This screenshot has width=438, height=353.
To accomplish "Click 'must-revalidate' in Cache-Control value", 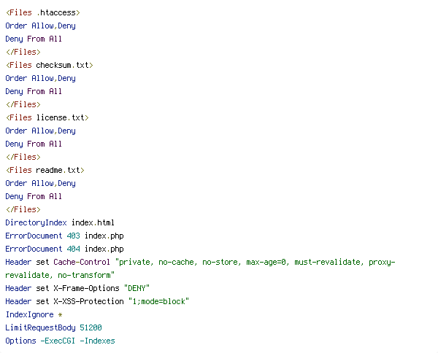I will pyautogui.click(x=327, y=262).
